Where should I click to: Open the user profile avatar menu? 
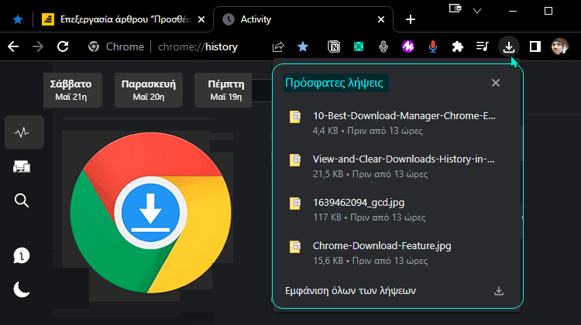560,46
